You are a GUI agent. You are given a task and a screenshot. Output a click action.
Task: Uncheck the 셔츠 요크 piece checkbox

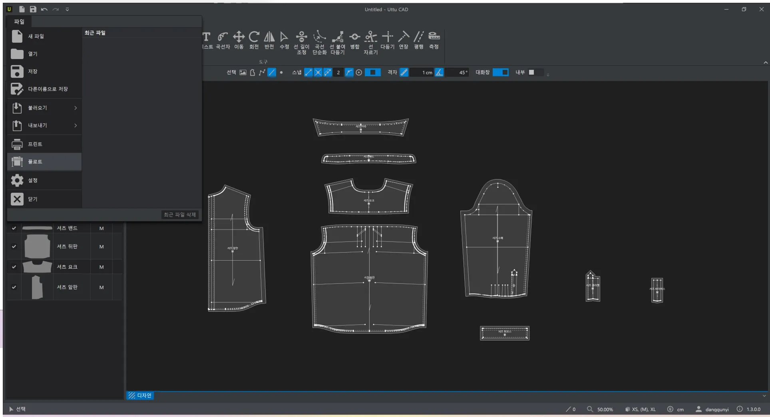click(x=14, y=267)
